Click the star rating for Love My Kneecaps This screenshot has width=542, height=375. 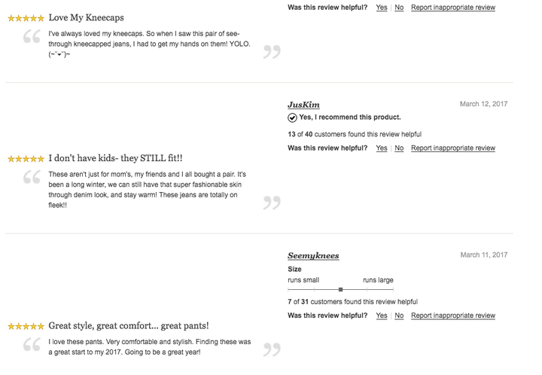tap(26, 18)
